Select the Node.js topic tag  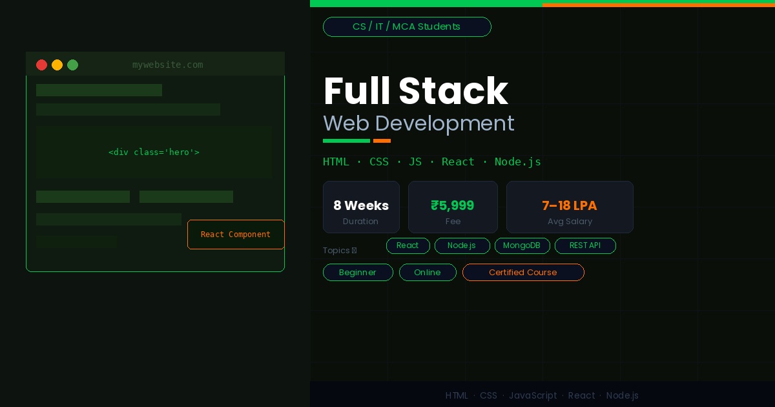click(x=462, y=245)
